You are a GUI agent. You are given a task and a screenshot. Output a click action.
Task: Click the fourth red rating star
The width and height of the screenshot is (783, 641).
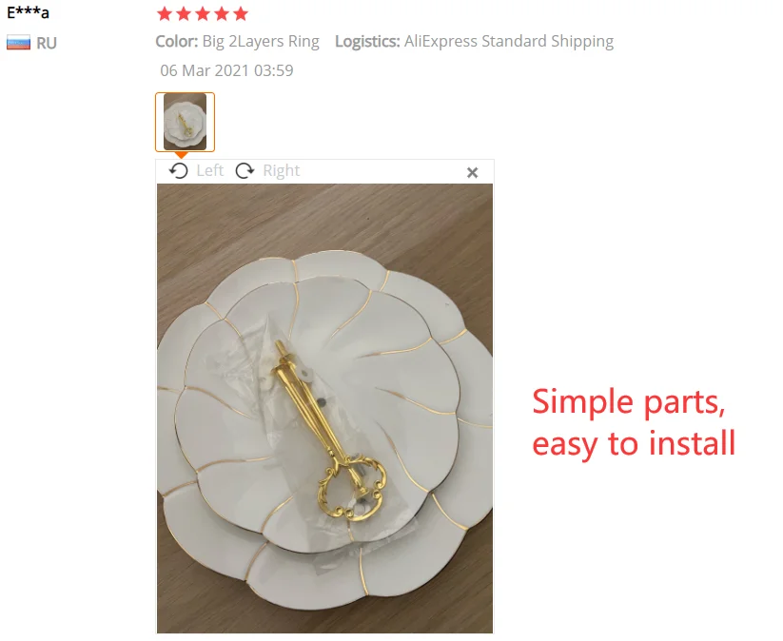(222, 14)
